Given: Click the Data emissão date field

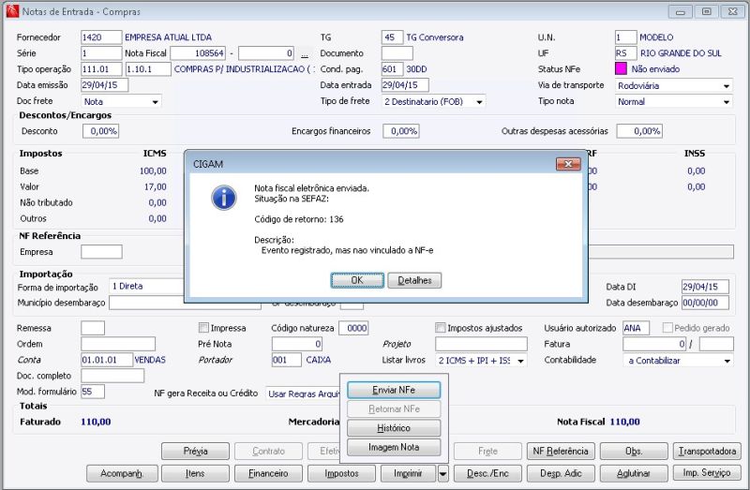Looking at the screenshot, I should coord(105,85).
